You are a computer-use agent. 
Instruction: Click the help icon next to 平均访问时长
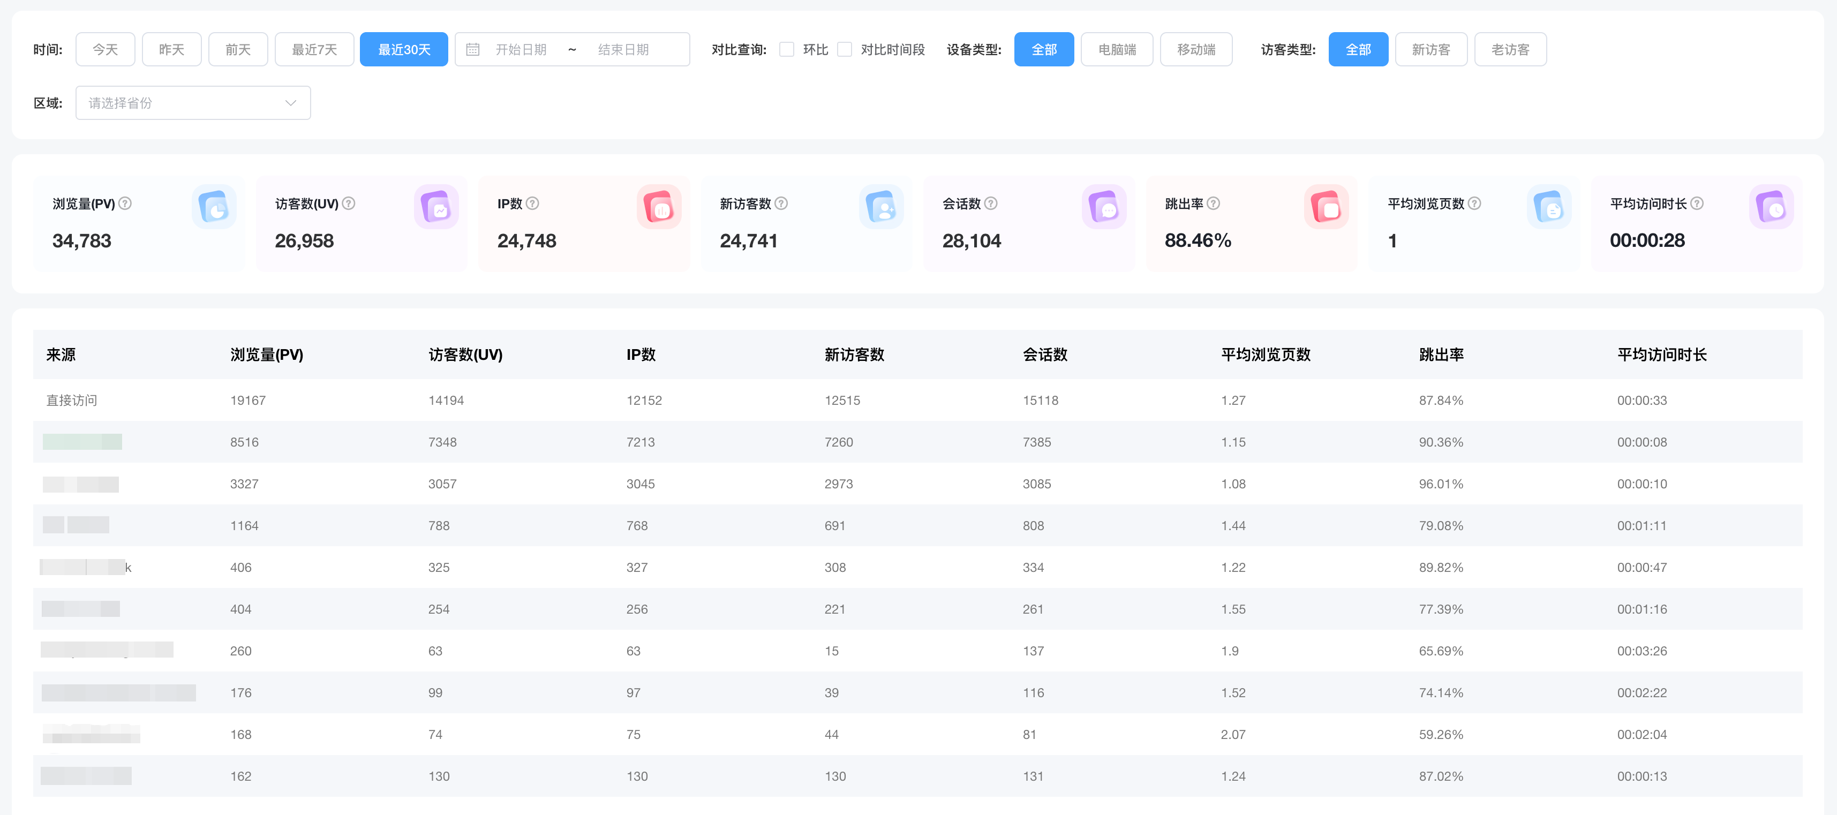pos(1697,203)
